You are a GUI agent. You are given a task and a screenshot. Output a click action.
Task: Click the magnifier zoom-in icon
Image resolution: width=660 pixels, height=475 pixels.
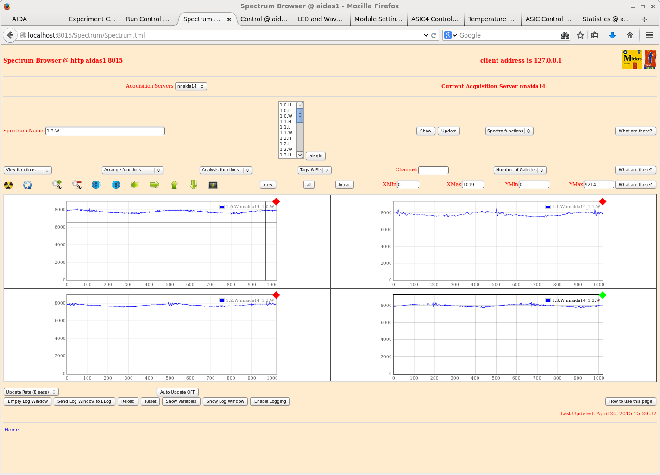(x=57, y=185)
